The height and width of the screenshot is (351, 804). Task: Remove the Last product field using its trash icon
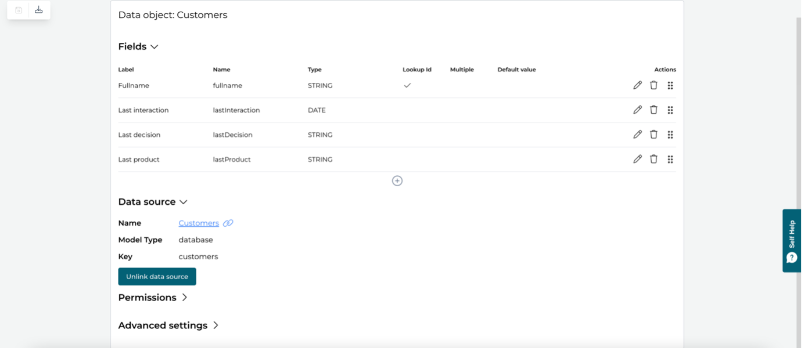654,159
